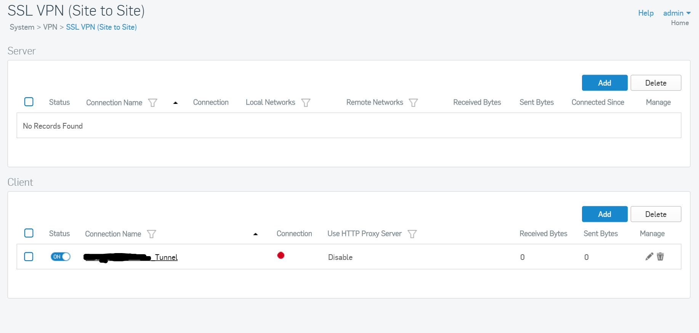Click sort arrow in Server Connection Name column
The width and height of the screenshot is (699, 333).
175,103
